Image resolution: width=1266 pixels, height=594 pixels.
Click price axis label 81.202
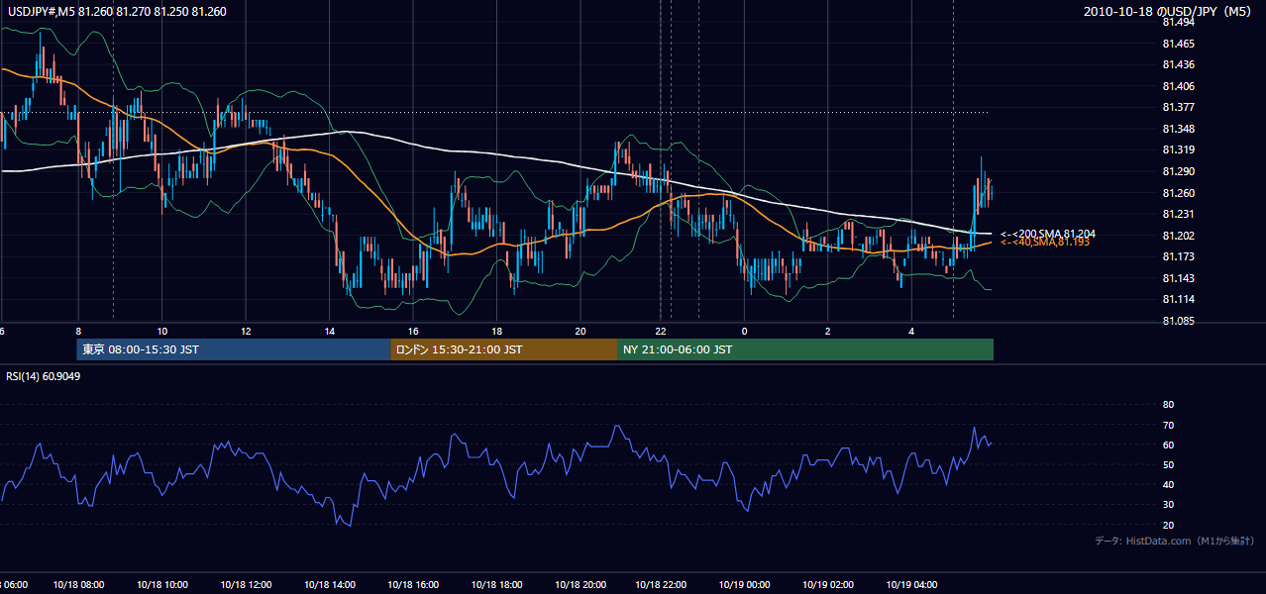pyautogui.click(x=1178, y=236)
